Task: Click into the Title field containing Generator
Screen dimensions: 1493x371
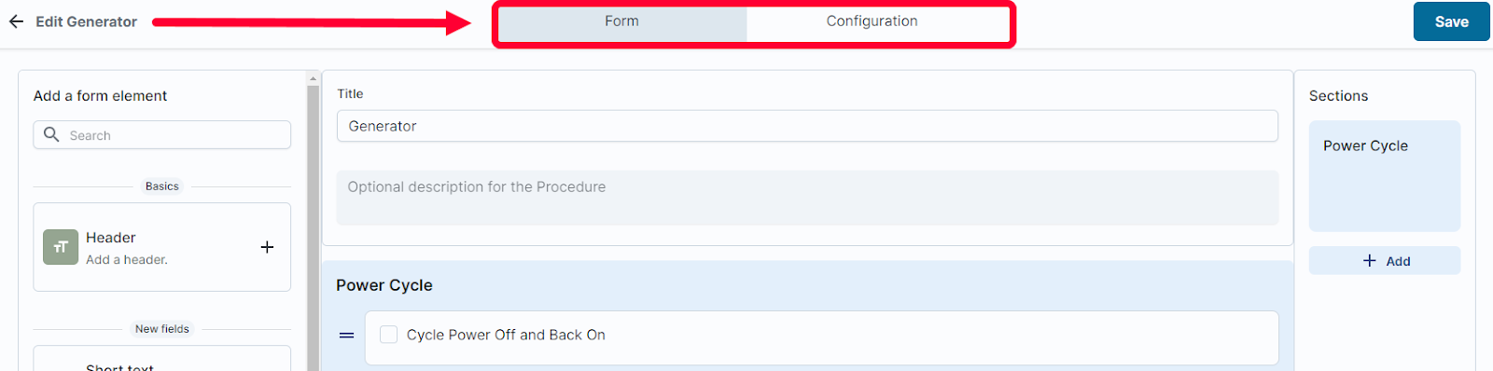Action: [x=807, y=126]
